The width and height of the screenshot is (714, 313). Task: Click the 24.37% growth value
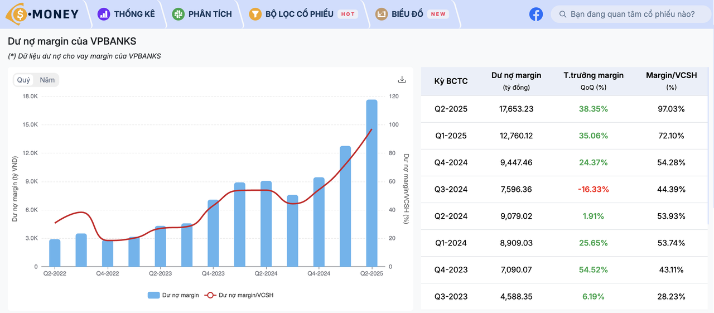click(594, 162)
